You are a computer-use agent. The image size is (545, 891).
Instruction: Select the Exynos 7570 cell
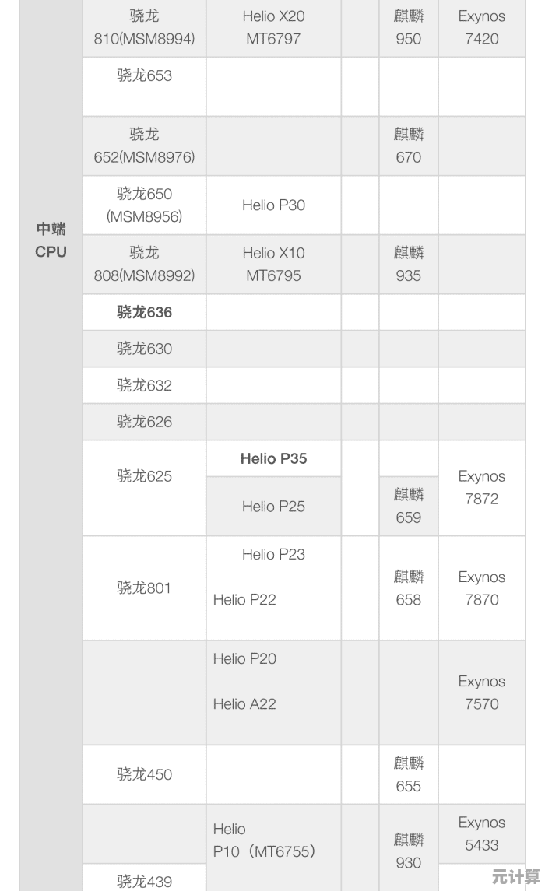481,693
